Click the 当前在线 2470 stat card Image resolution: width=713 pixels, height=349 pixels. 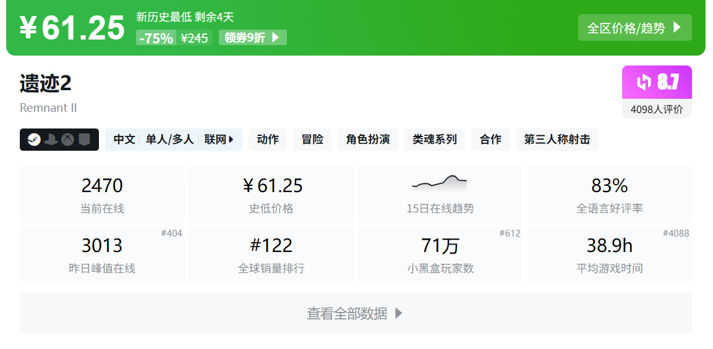(x=102, y=194)
